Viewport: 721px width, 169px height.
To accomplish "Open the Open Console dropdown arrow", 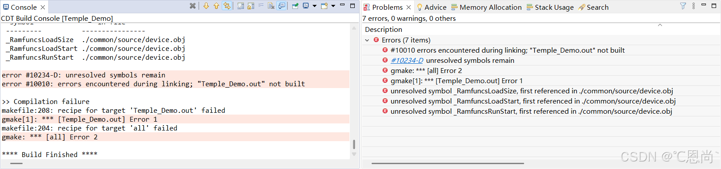I will tap(333, 6).
